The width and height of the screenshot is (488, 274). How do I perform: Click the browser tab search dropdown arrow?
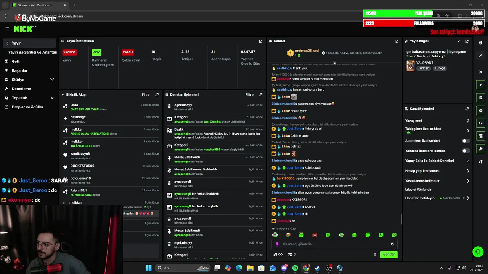click(5, 5)
